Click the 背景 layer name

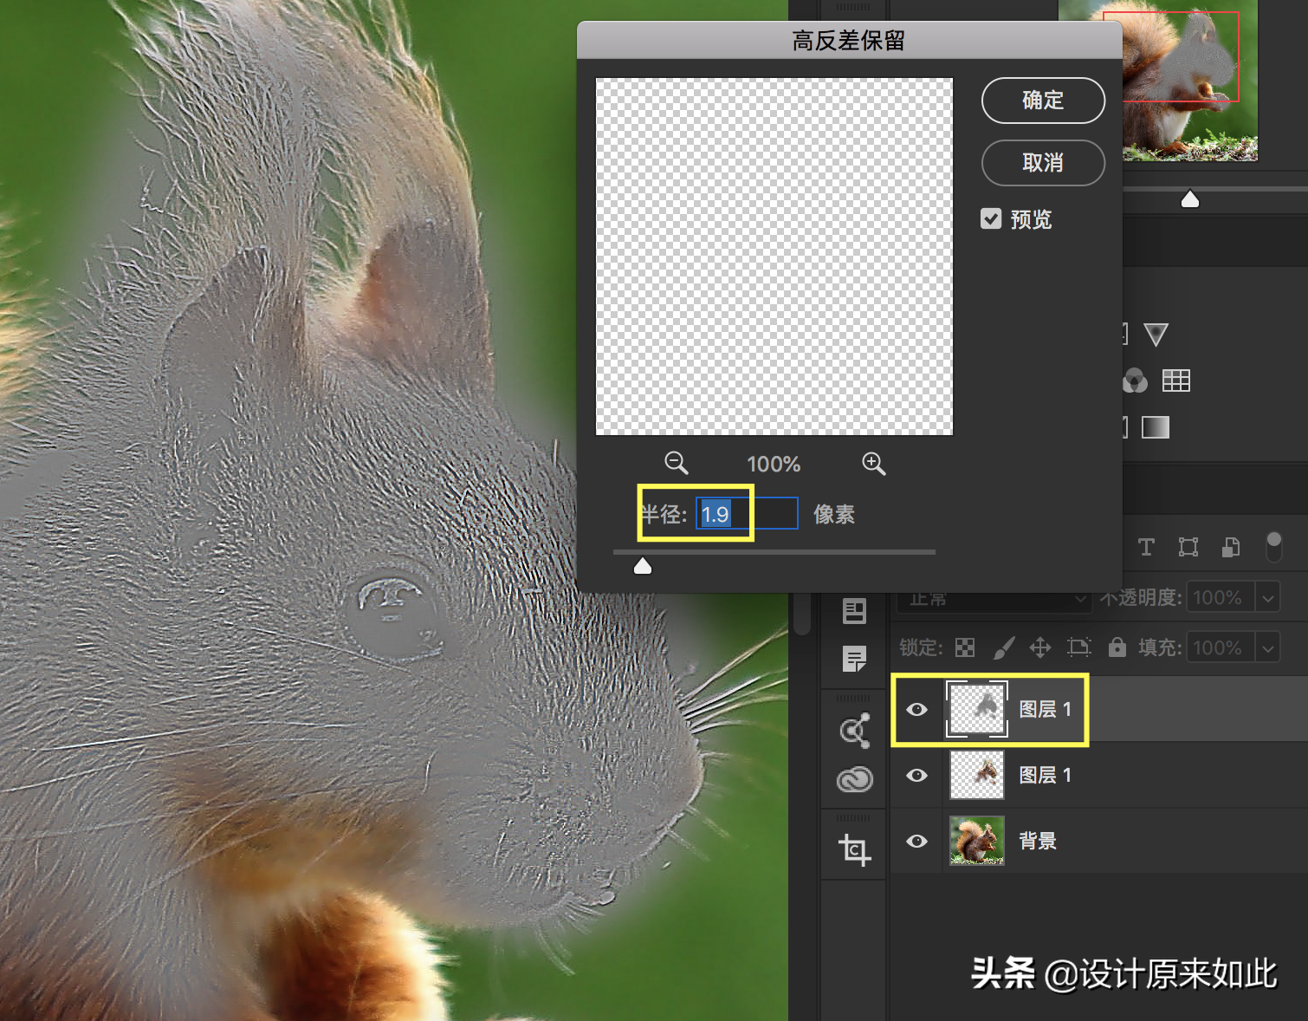click(1037, 841)
